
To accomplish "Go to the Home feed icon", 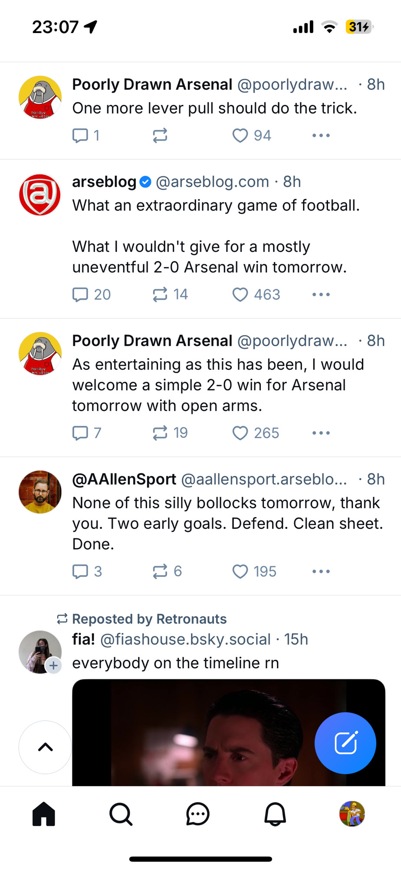I will click(44, 814).
